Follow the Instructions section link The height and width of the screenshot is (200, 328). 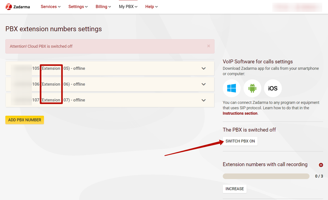(x=240, y=113)
